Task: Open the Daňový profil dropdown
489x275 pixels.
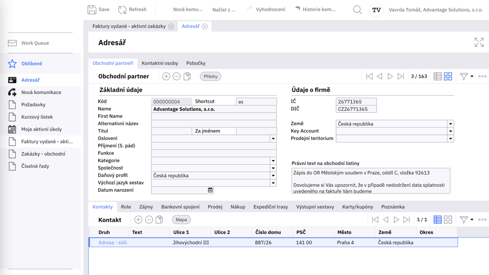Action: (x=273, y=176)
